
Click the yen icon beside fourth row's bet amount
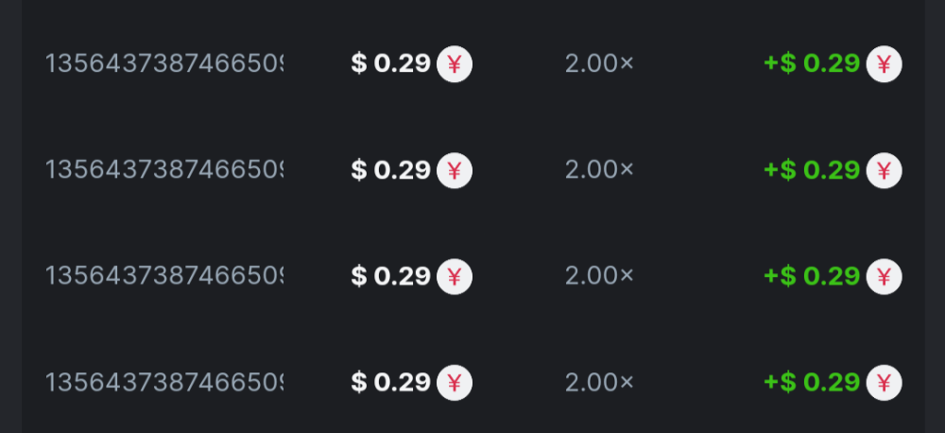point(454,383)
